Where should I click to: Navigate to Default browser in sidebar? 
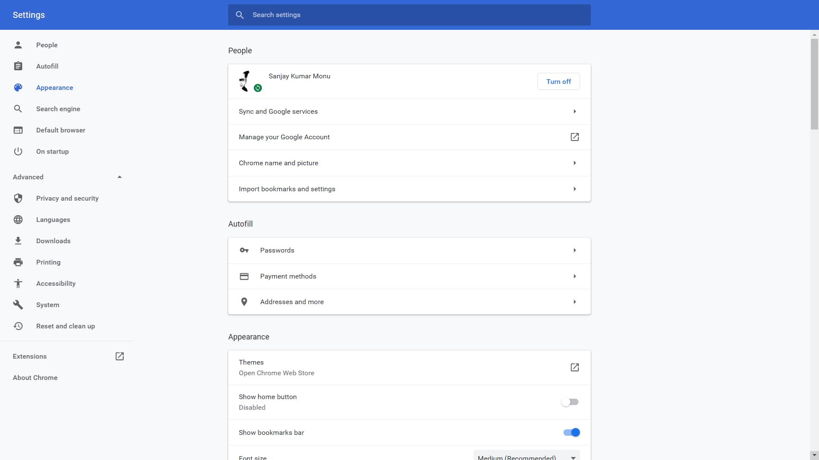click(61, 130)
